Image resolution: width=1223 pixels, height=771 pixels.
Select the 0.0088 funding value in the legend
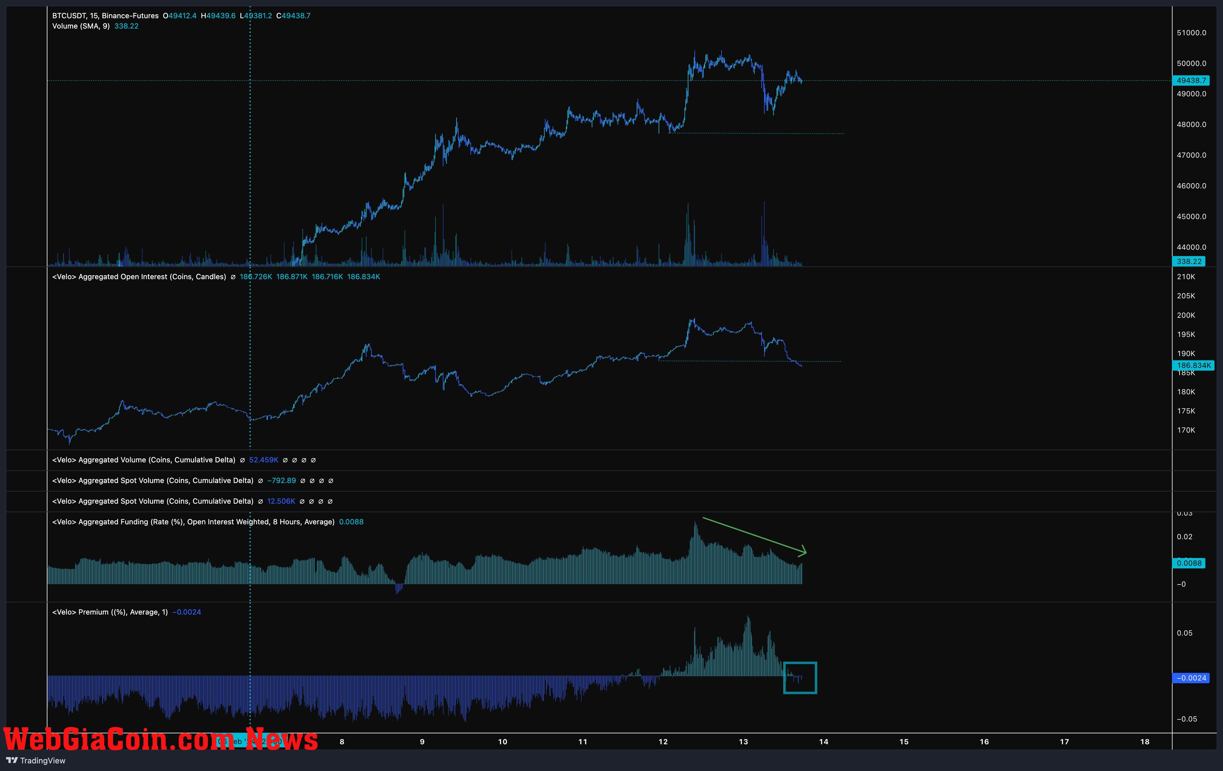point(351,522)
